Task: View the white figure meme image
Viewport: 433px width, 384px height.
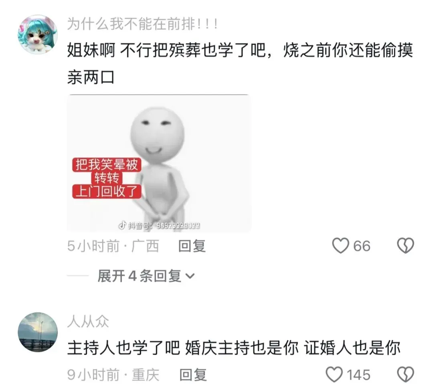Action: [x=159, y=163]
